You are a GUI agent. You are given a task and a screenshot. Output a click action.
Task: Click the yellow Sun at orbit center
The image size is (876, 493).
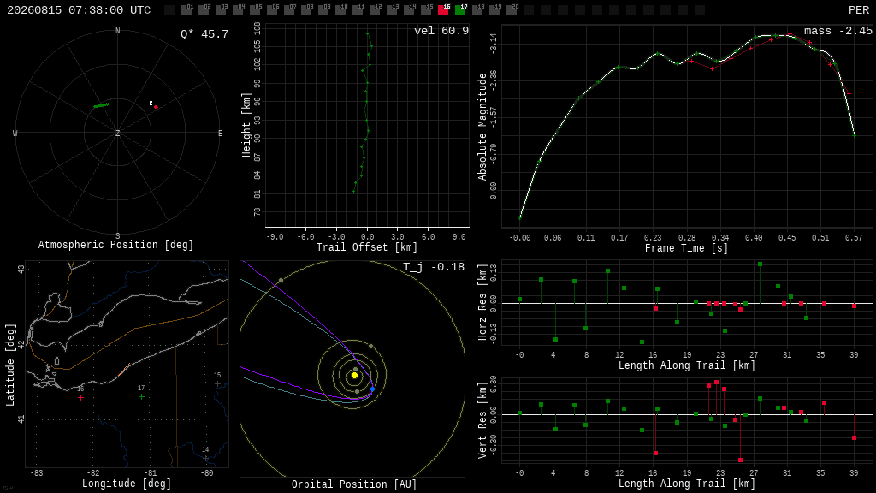click(354, 376)
